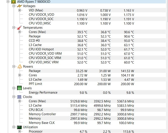Click the 33.25 W package current value
Viewport: 168px width, 133px height.
81,71
